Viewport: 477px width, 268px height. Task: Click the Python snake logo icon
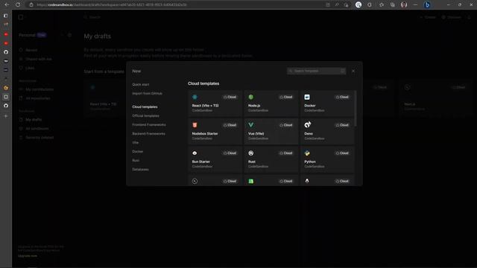pyautogui.click(x=307, y=153)
